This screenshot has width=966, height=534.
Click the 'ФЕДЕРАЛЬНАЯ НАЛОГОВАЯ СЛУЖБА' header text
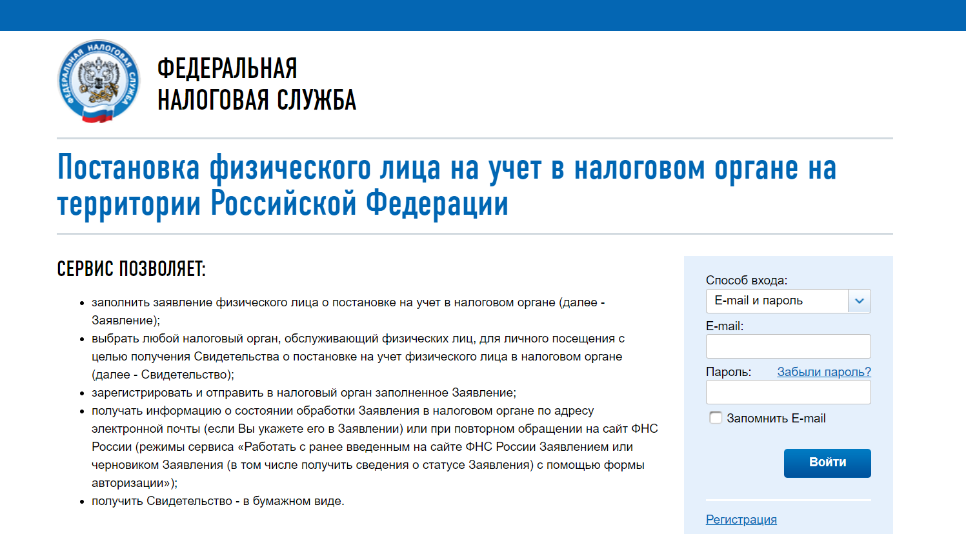pos(256,84)
